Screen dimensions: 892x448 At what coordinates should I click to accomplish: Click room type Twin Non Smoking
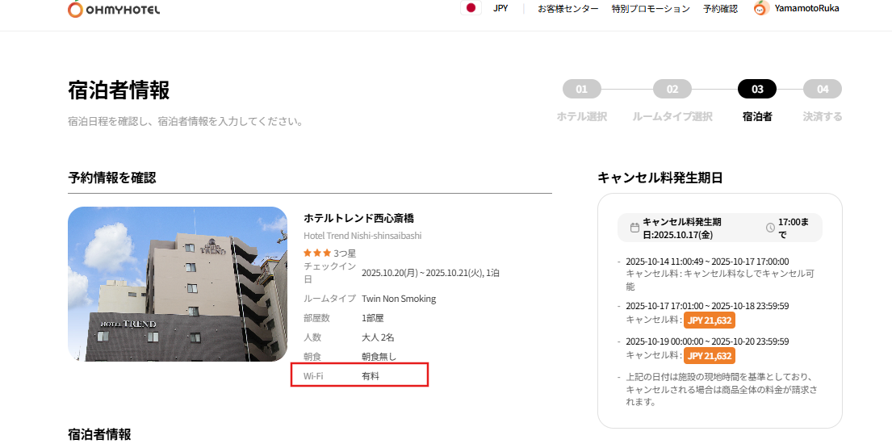(x=399, y=299)
